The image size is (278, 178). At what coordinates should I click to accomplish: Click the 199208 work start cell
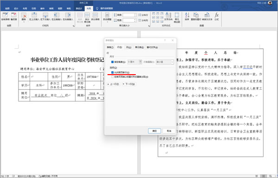[69, 85]
